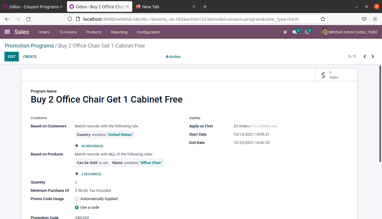Image resolution: width=382 pixels, height=219 pixels.
Task: Open the Orders menu
Action: (44, 32)
